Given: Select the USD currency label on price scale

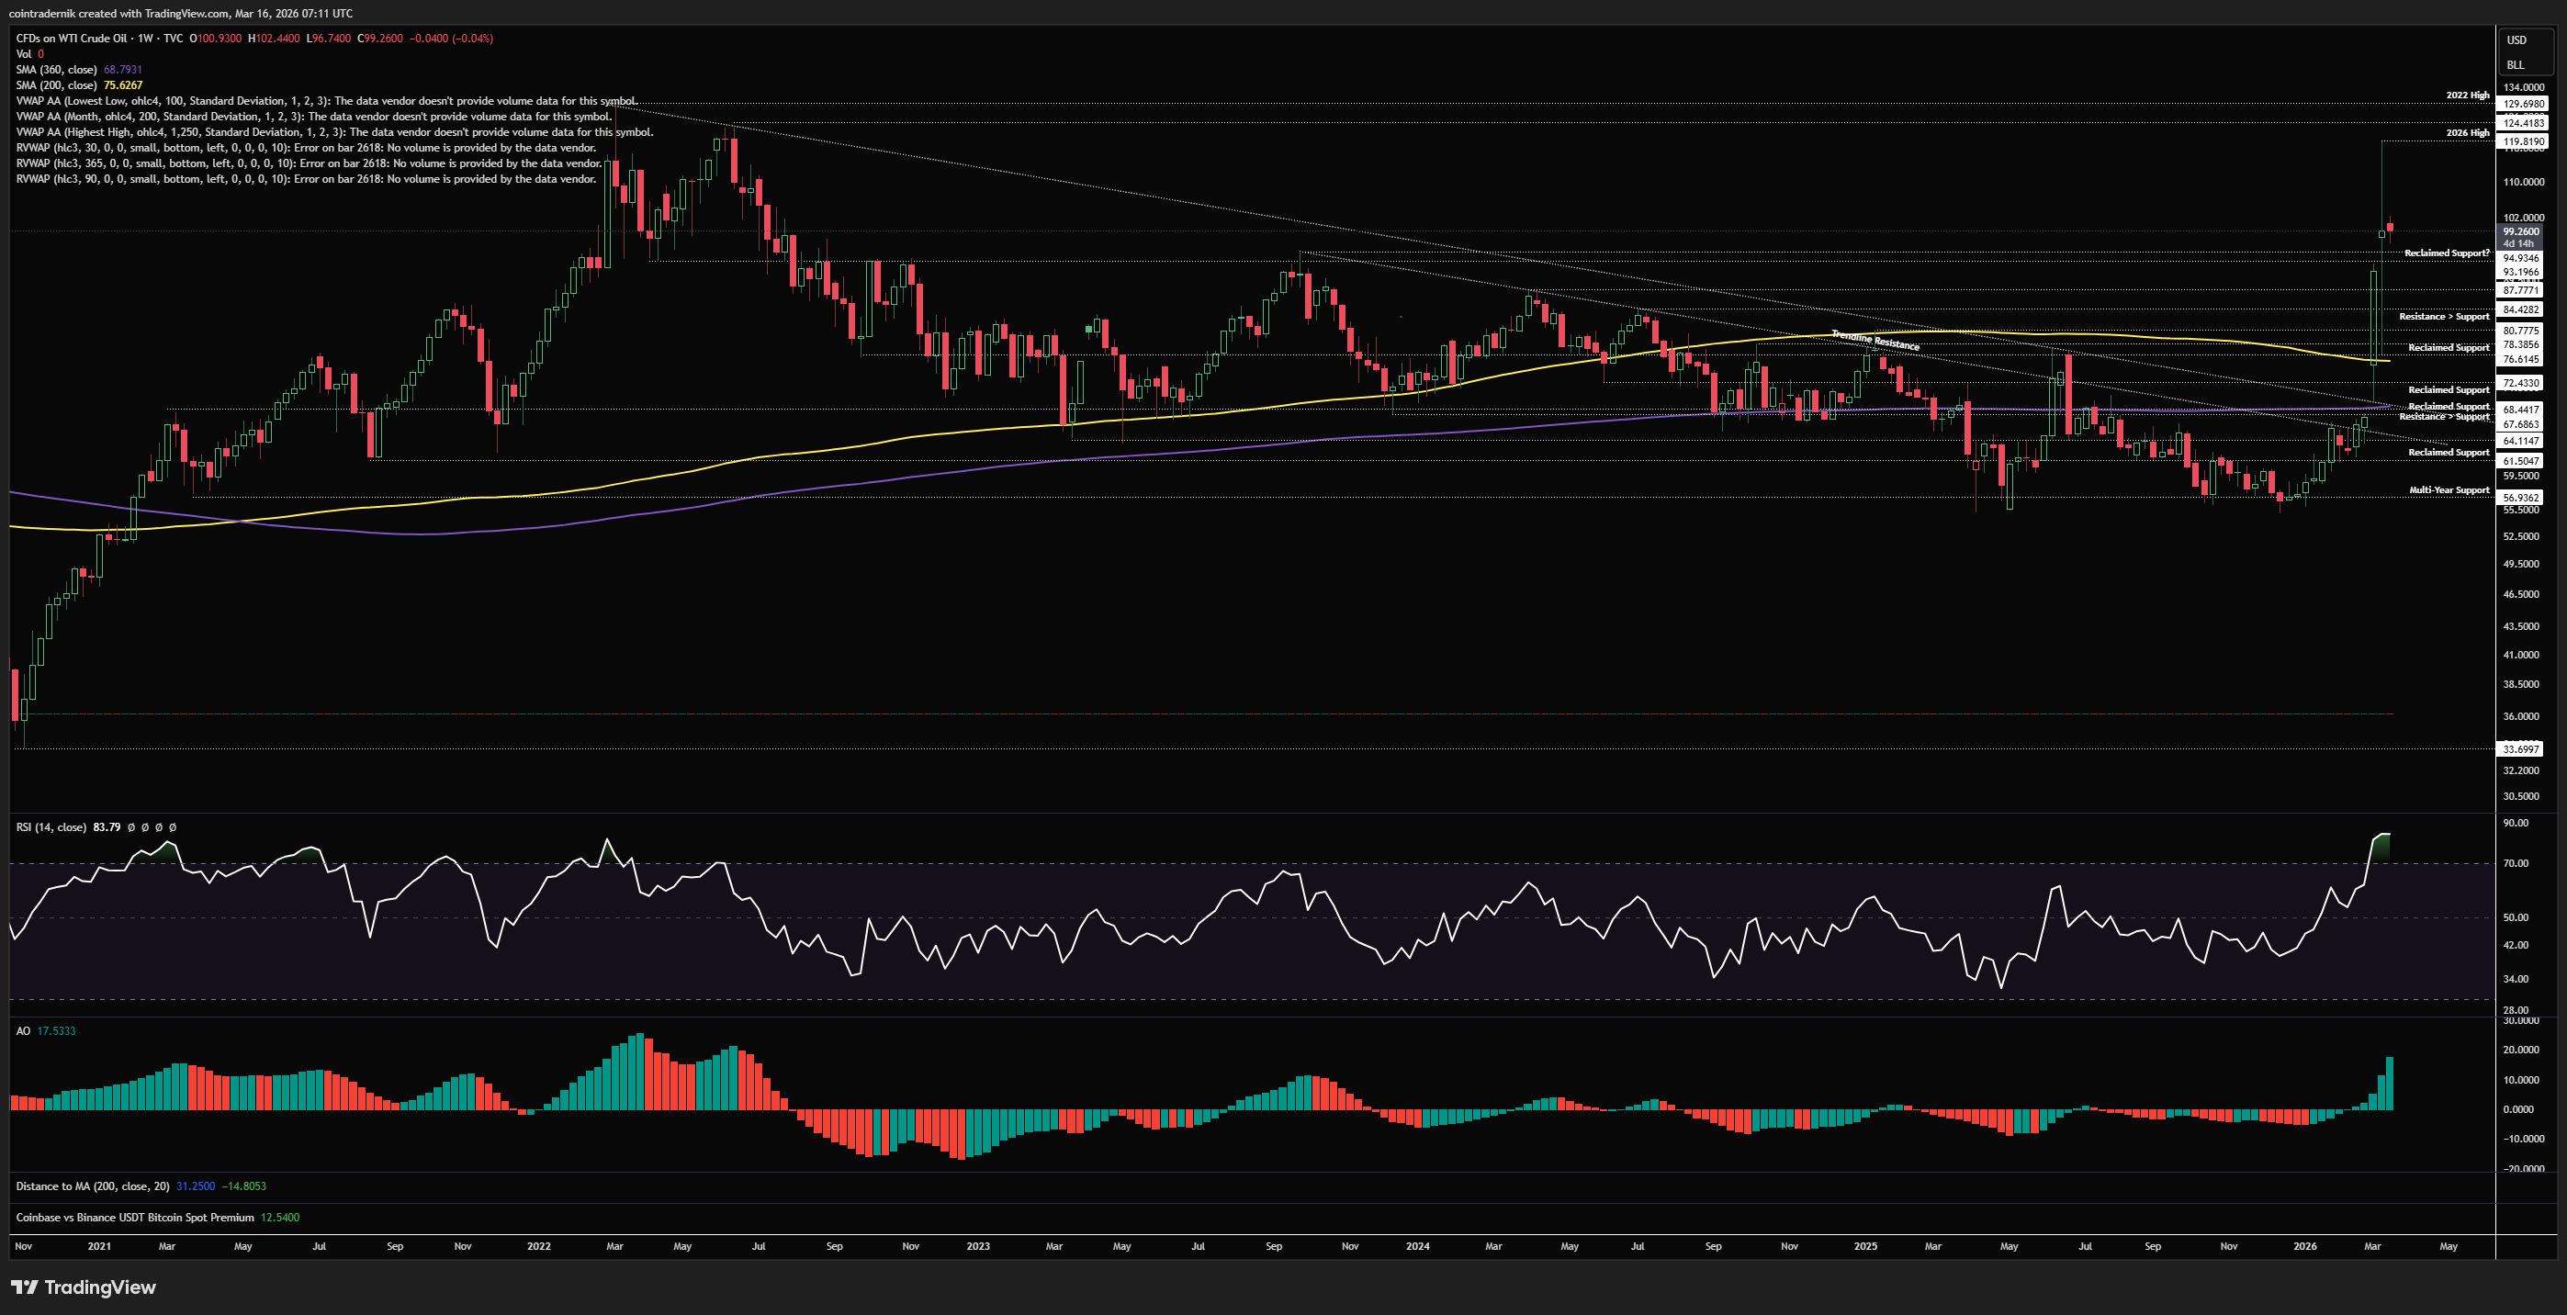Looking at the screenshot, I should [x=2516, y=39].
